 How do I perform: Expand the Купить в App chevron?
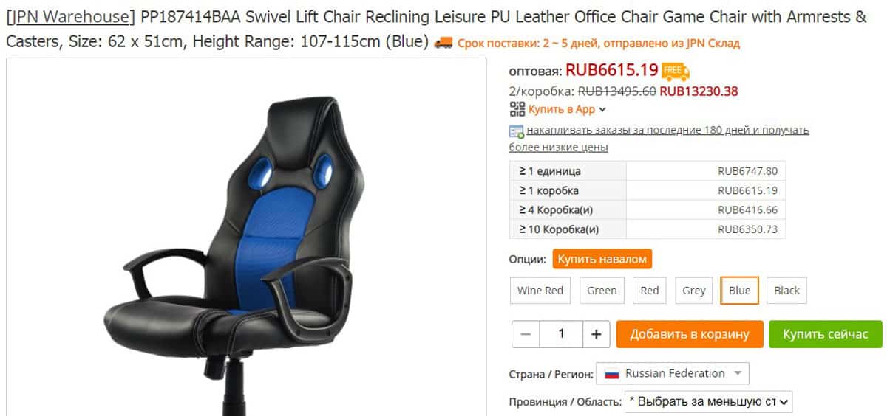602,110
